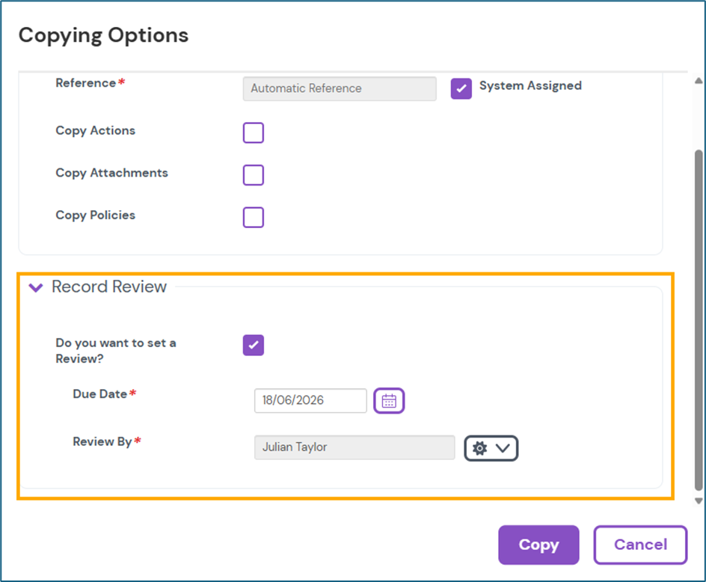The width and height of the screenshot is (706, 582).
Task: Open the Review By dropdown arrow
Action: coord(503,448)
